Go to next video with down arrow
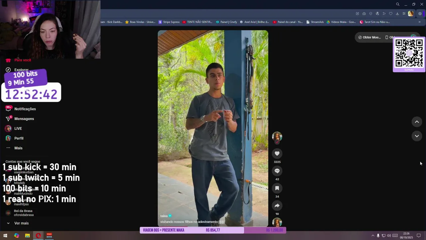This screenshot has width=426, height=240. tap(417, 136)
